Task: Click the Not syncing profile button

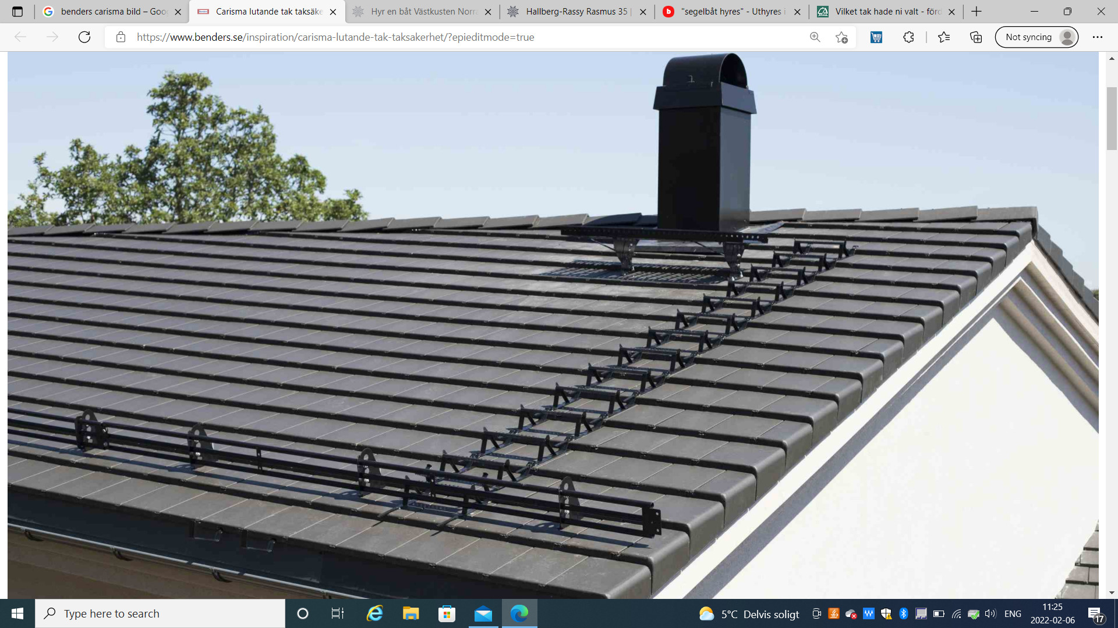Action: (x=1036, y=37)
